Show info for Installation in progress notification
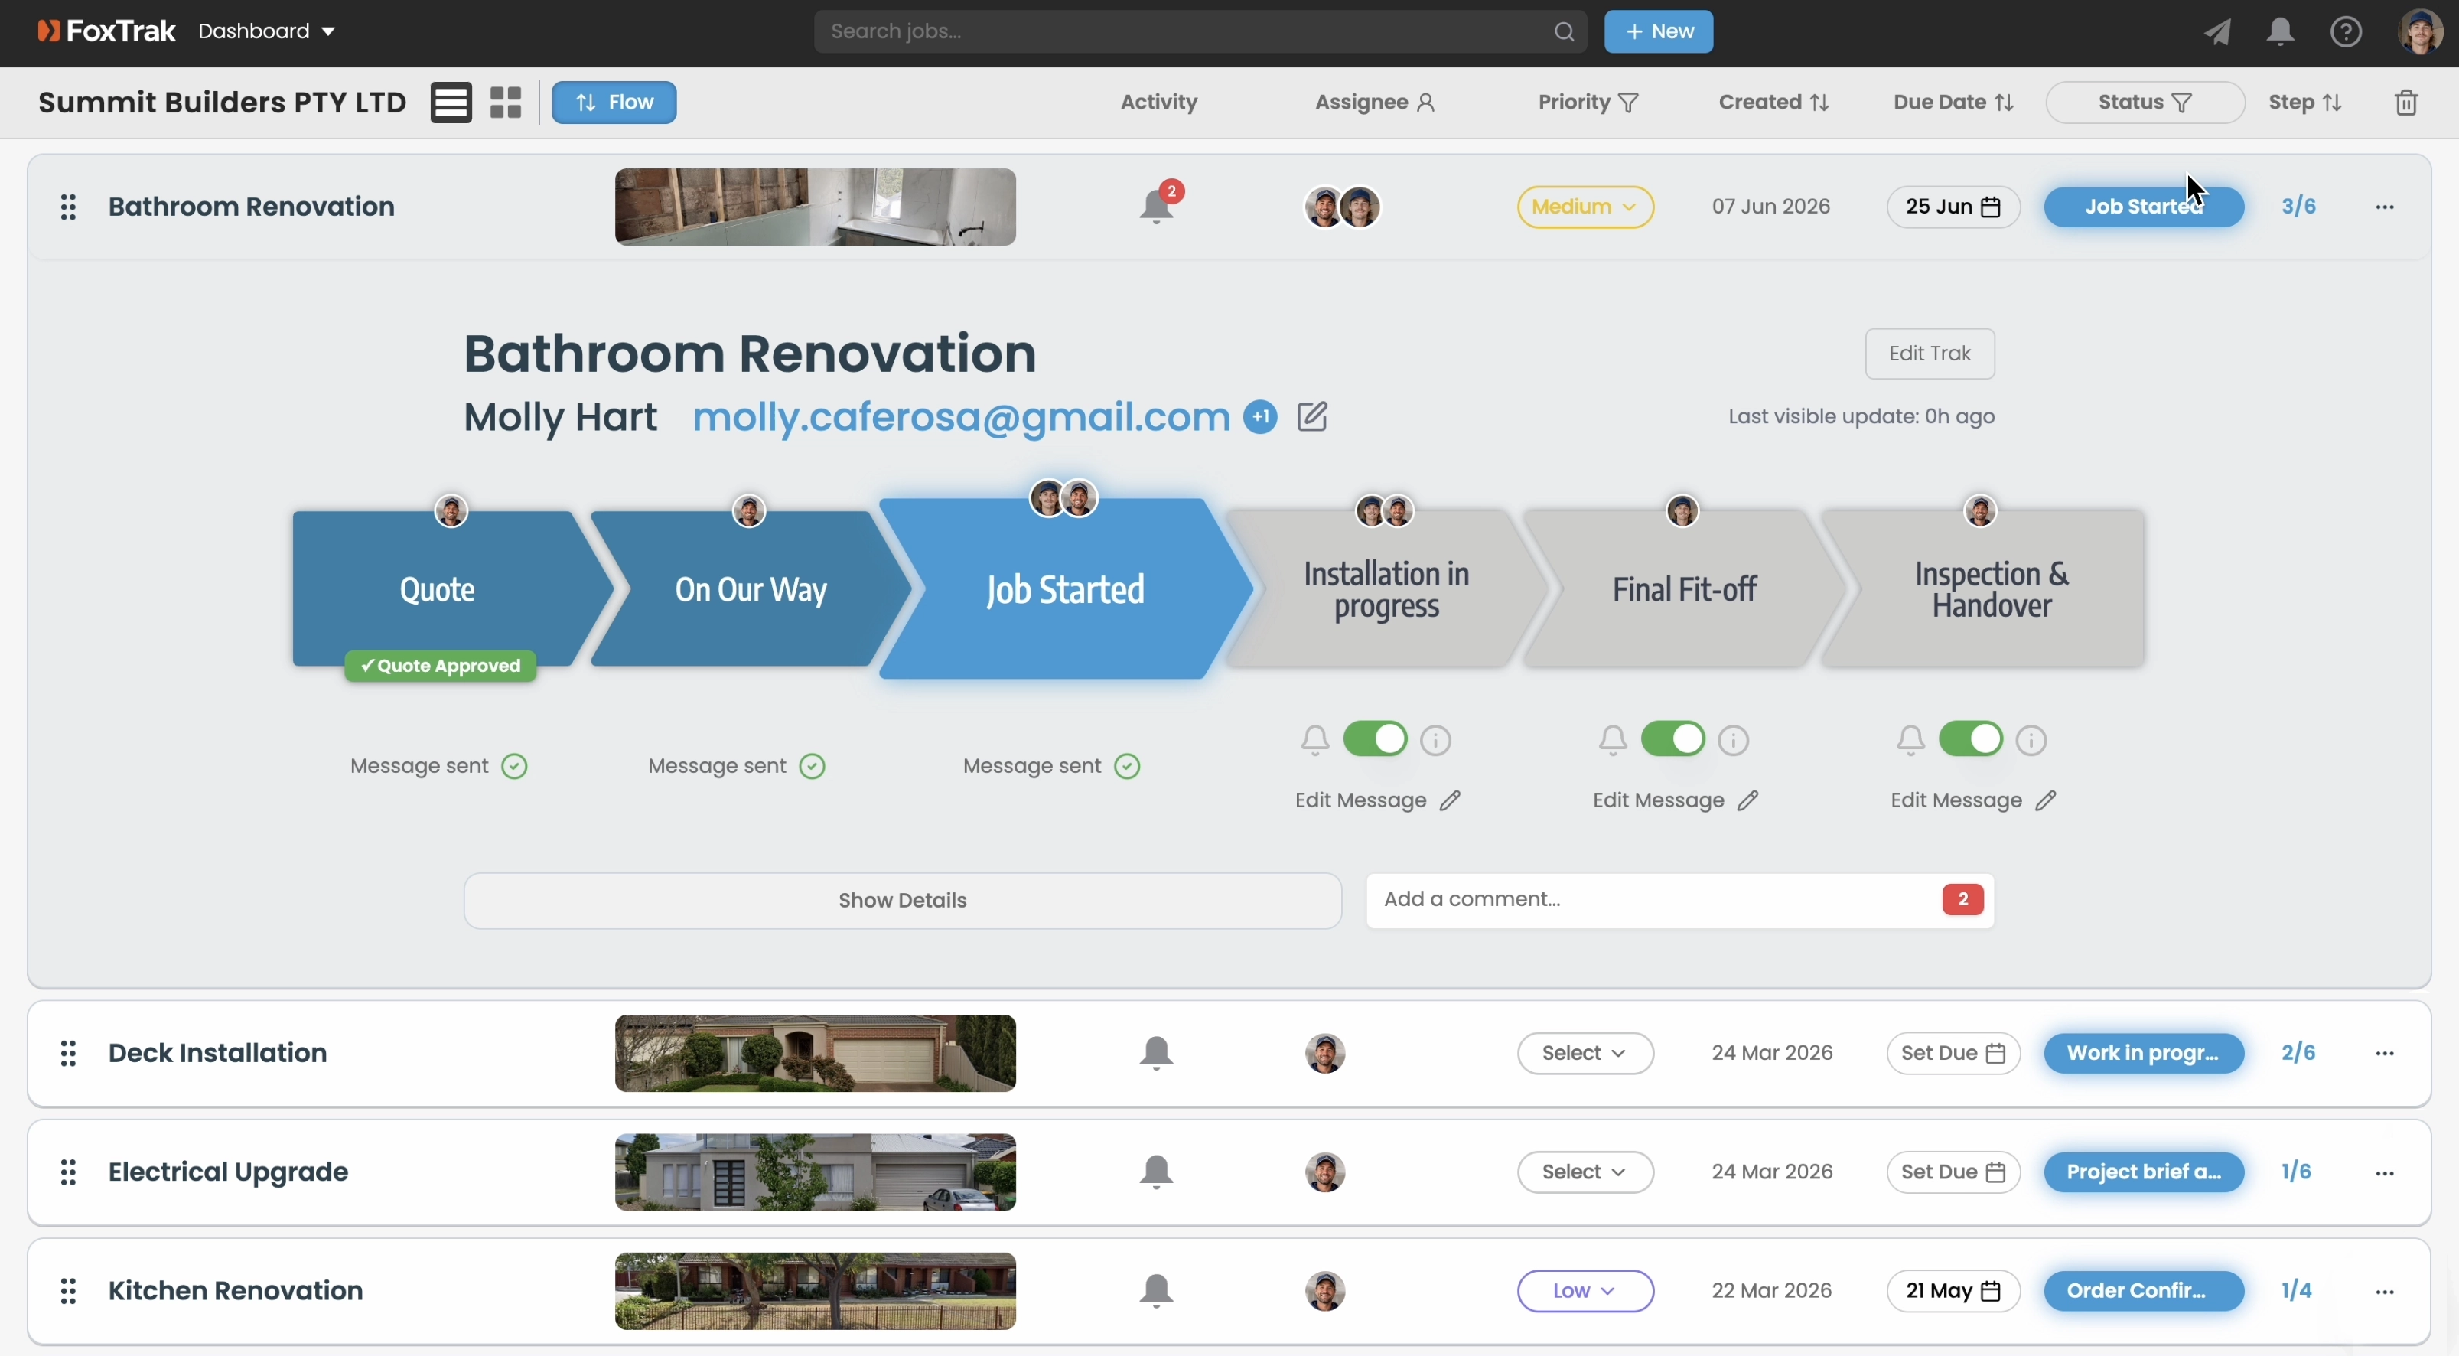The width and height of the screenshot is (2459, 1356). tap(1435, 740)
